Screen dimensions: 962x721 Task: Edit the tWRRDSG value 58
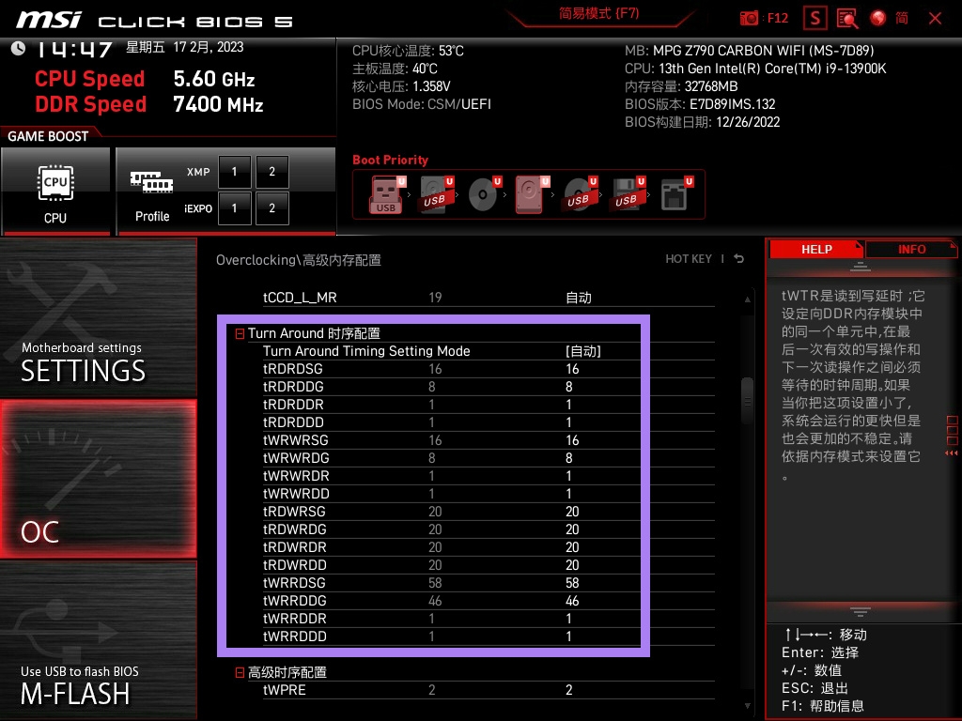pyautogui.click(x=572, y=583)
